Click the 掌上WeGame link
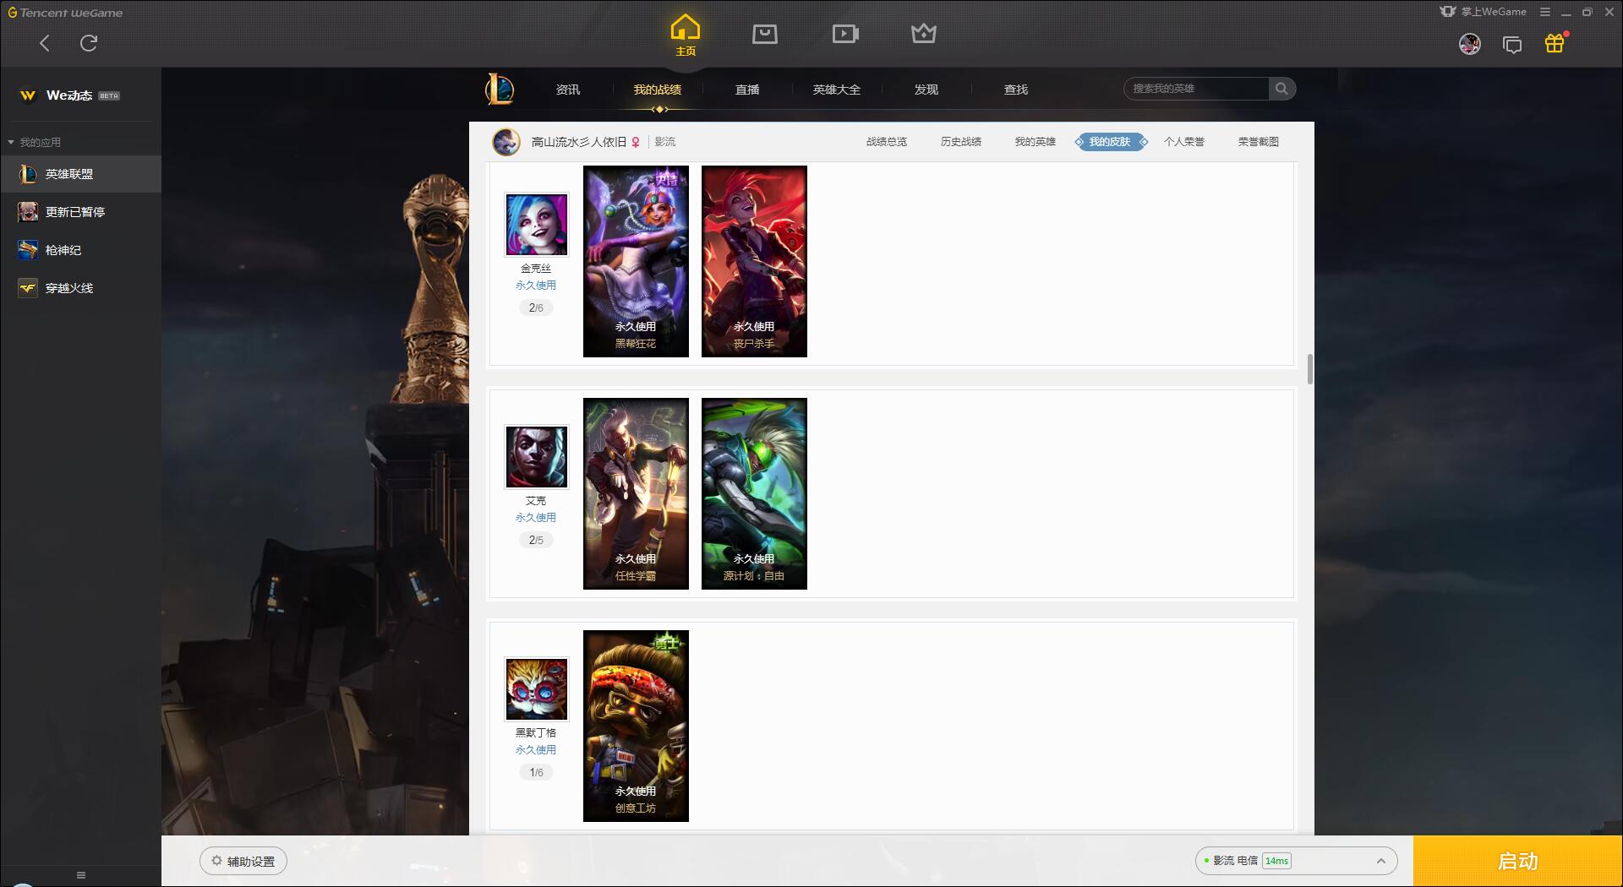1623x887 pixels. pyautogui.click(x=1484, y=12)
